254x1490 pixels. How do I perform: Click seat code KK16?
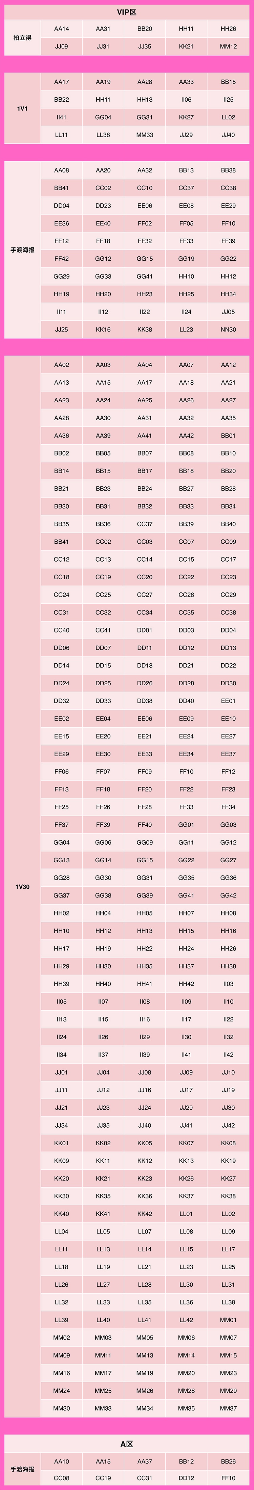(x=103, y=330)
